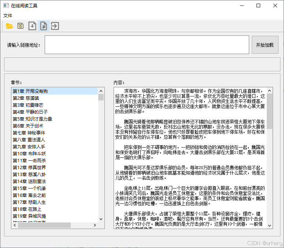The image size is (284, 248).
Task: Select chapter 第17章 悲剧人生
Action: [55, 202]
